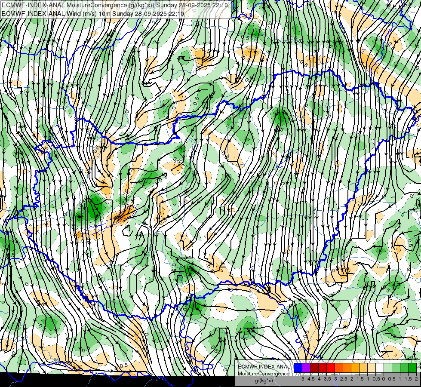The height and width of the screenshot is (387, 421).
Task: Click the blue legend swatch below -5
Action: tap(298, 368)
